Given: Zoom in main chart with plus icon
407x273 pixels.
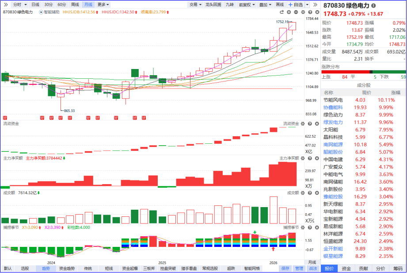Looking at the screenshot, I should click(289, 12).
